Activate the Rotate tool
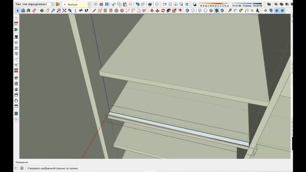 (x=163, y=11)
